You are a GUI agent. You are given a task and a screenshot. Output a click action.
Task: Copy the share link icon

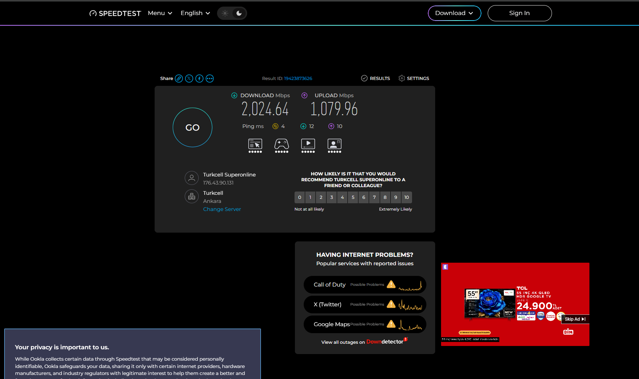point(179,79)
